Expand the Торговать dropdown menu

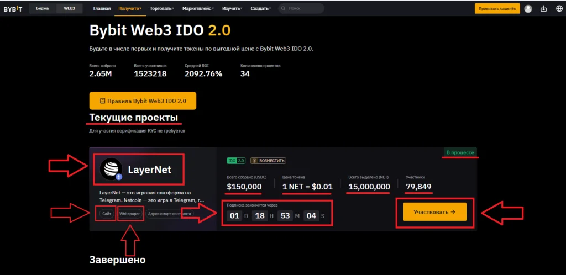tap(162, 8)
